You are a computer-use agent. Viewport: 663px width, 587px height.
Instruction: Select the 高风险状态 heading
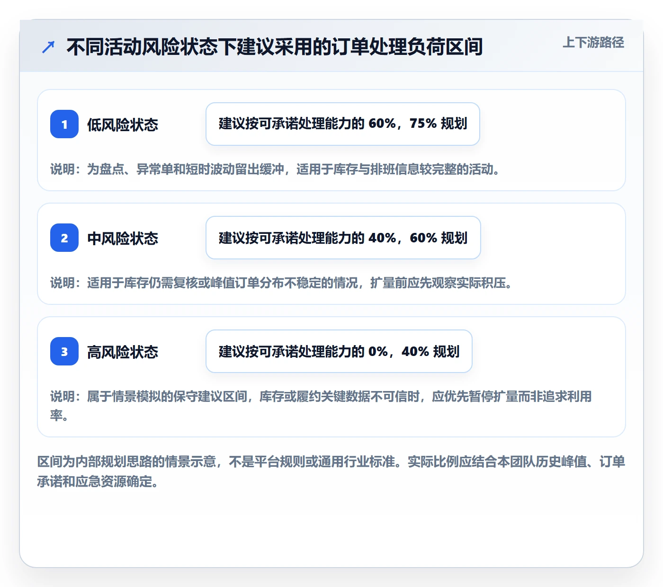click(123, 352)
